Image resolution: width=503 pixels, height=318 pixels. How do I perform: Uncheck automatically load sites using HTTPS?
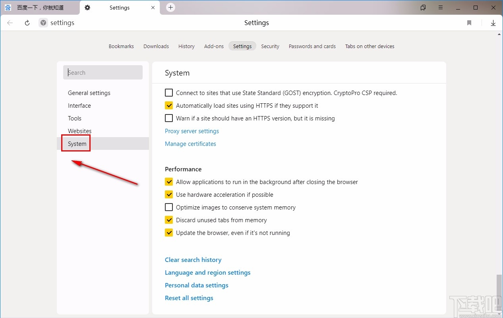[169, 106]
